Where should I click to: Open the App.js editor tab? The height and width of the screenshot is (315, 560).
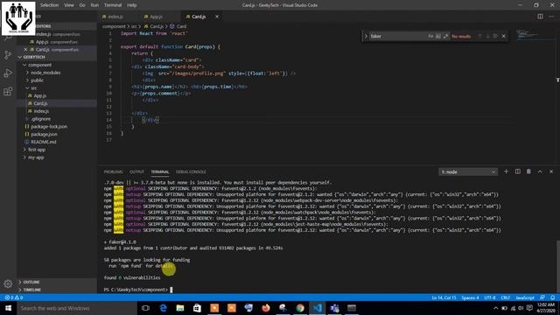[156, 17]
